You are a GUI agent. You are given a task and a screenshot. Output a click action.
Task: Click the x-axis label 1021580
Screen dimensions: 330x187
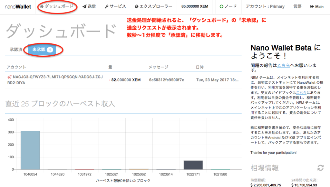[220, 174]
